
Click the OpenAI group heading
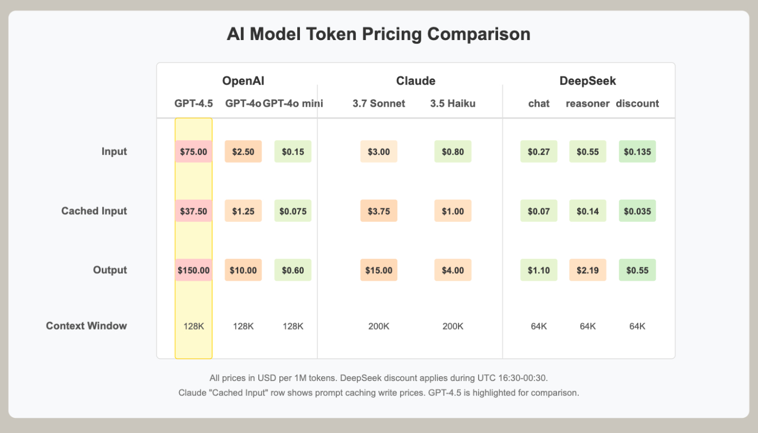click(243, 81)
